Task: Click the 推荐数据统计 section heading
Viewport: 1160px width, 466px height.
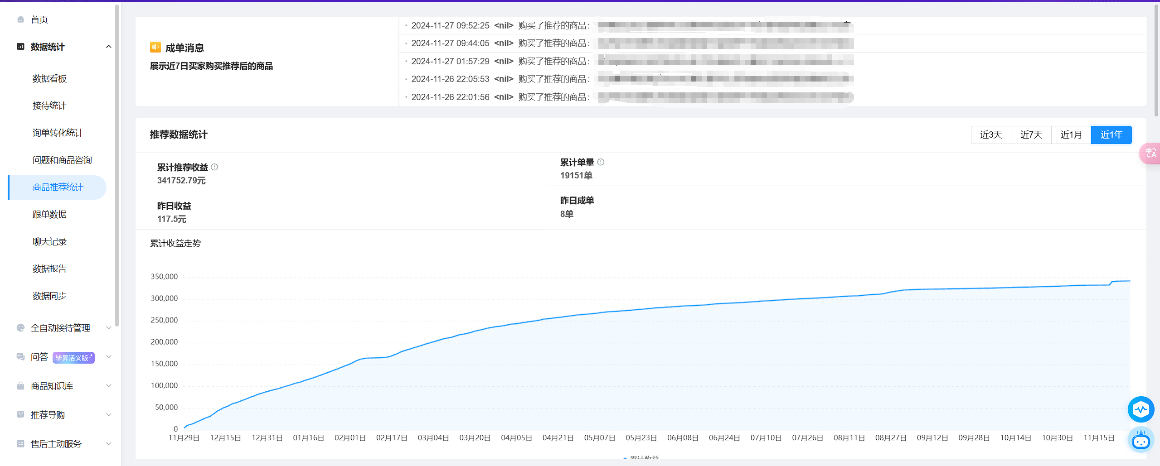Action: (179, 135)
